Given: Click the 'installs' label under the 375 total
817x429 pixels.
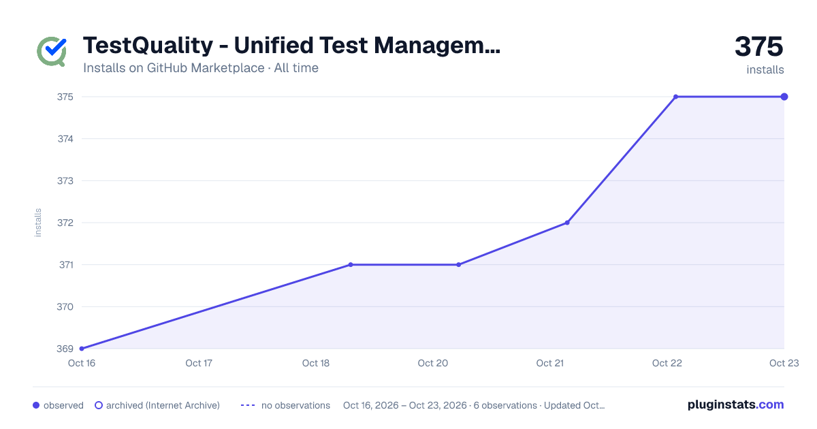Looking at the screenshot, I should click(765, 69).
